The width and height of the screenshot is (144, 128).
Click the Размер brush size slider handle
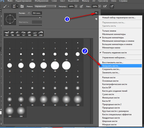[40, 18]
